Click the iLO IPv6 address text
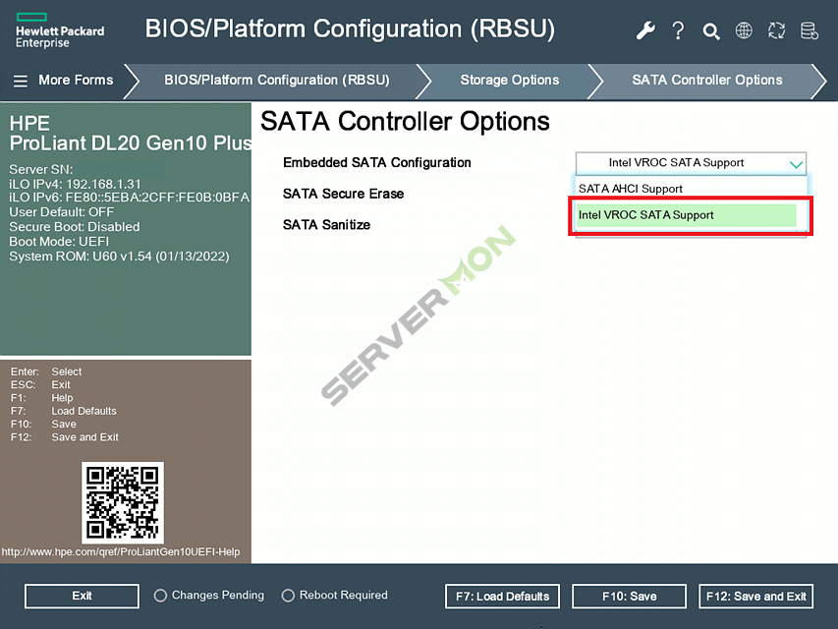The image size is (838, 629). pyautogui.click(x=130, y=198)
